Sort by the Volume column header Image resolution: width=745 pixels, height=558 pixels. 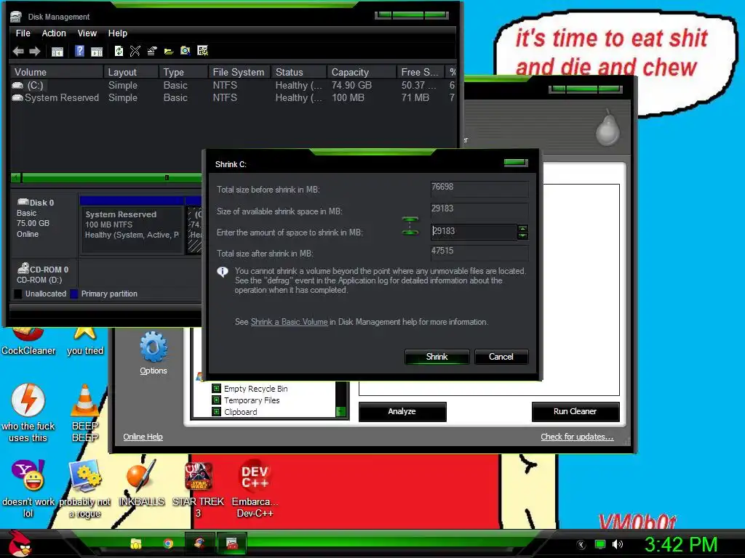(x=57, y=72)
